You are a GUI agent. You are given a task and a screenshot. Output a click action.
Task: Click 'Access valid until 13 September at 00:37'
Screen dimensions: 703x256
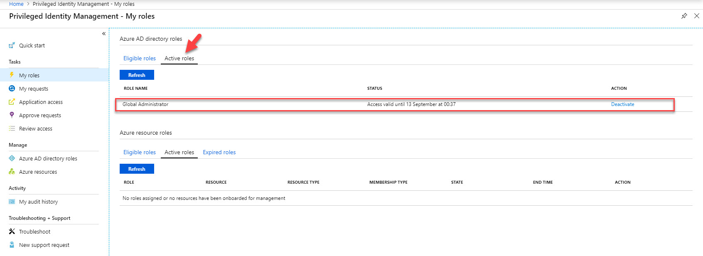pyautogui.click(x=411, y=104)
